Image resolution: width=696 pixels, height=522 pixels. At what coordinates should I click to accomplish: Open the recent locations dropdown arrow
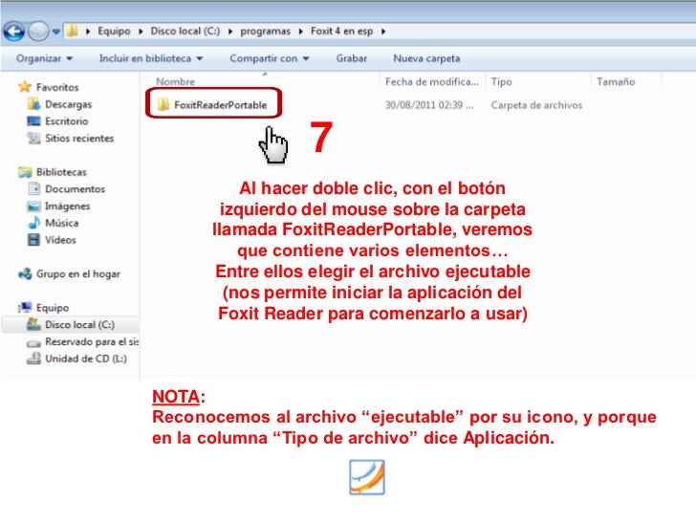pyautogui.click(x=55, y=32)
